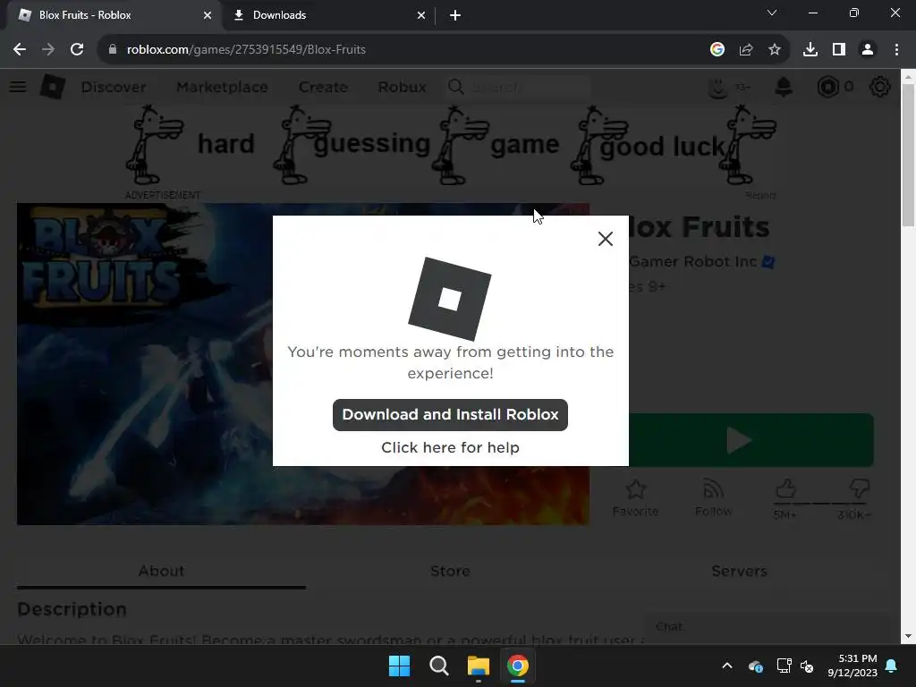Show hidden system tray icons
Image resolution: width=916 pixels, height=687 pixels.
coord(727,666)
